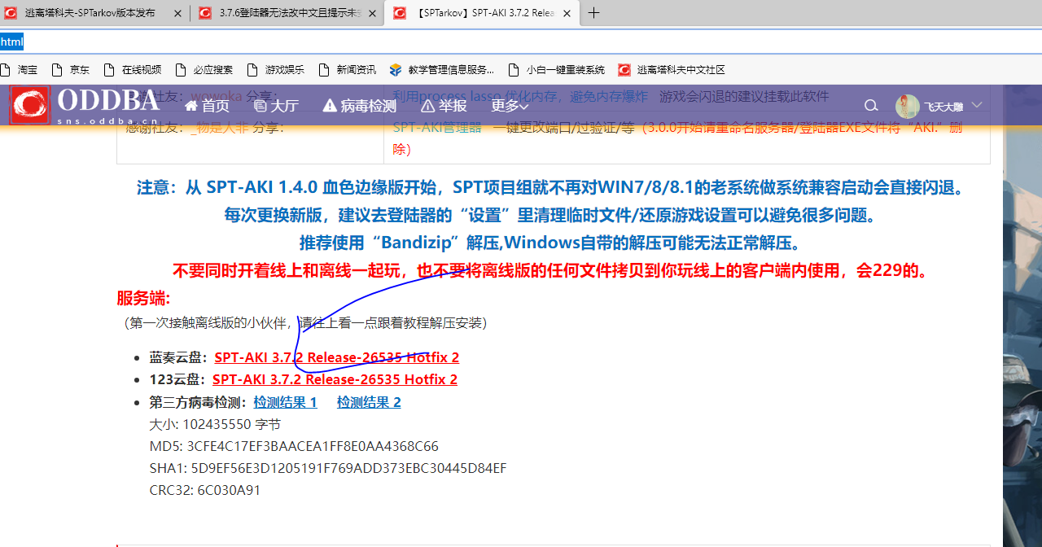Select the 逃离塔科夫-SPTarkov版本发布 tab
The height and width of the screenshot is (547, 1042).
click(x=90, y=13)
